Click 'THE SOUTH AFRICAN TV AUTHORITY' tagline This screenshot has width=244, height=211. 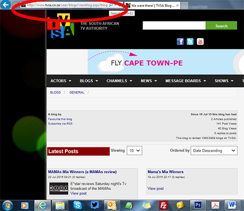[100, 26]
